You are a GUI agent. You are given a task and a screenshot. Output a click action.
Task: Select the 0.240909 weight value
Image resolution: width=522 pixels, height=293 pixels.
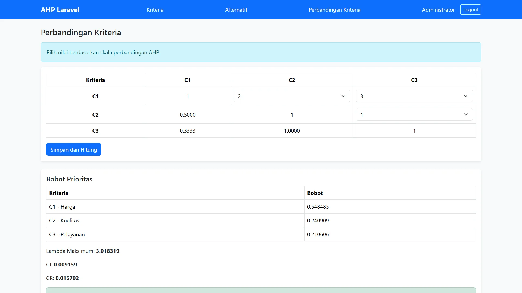pos(318,221)
